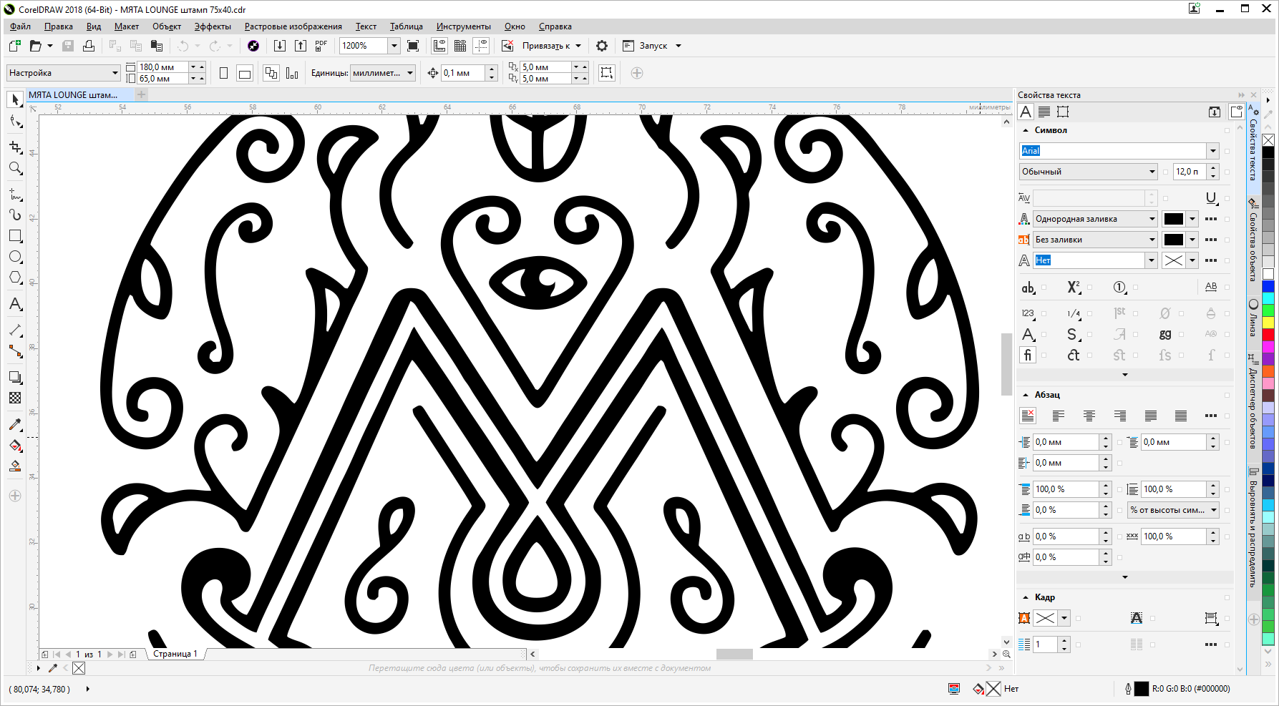Toggle standard ligatures fi button

click(x=1028, y=355)
